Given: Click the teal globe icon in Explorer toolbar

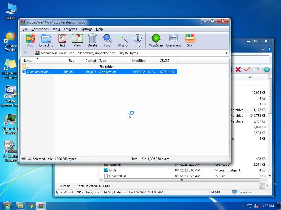Looking at the screenshot, I should pos(266,69).
